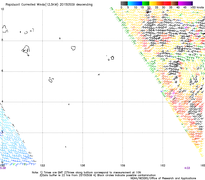Viewport: 205px width, 180px height.
Task: Select the longitude axis label '156'
Action: pos(83,166)
